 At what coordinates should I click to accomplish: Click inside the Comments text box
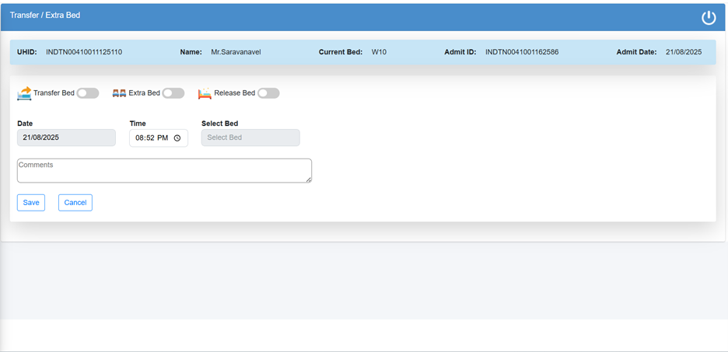pyautogui.click(x=164, y=171)
